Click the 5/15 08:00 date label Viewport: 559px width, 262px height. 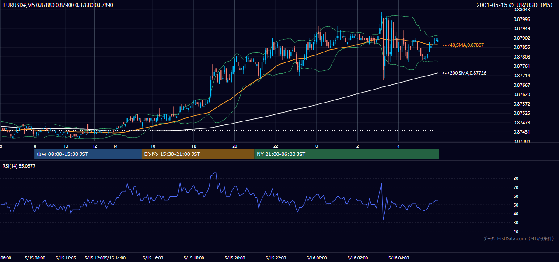[35, 258]
